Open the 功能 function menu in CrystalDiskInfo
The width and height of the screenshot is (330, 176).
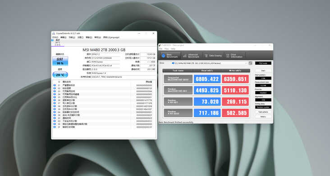[x=72, y=37]
